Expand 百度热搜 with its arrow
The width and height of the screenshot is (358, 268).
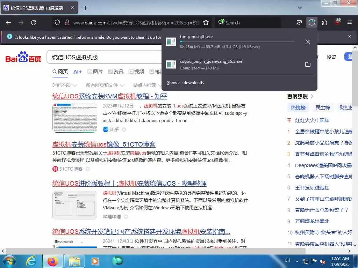coord(312,96)
